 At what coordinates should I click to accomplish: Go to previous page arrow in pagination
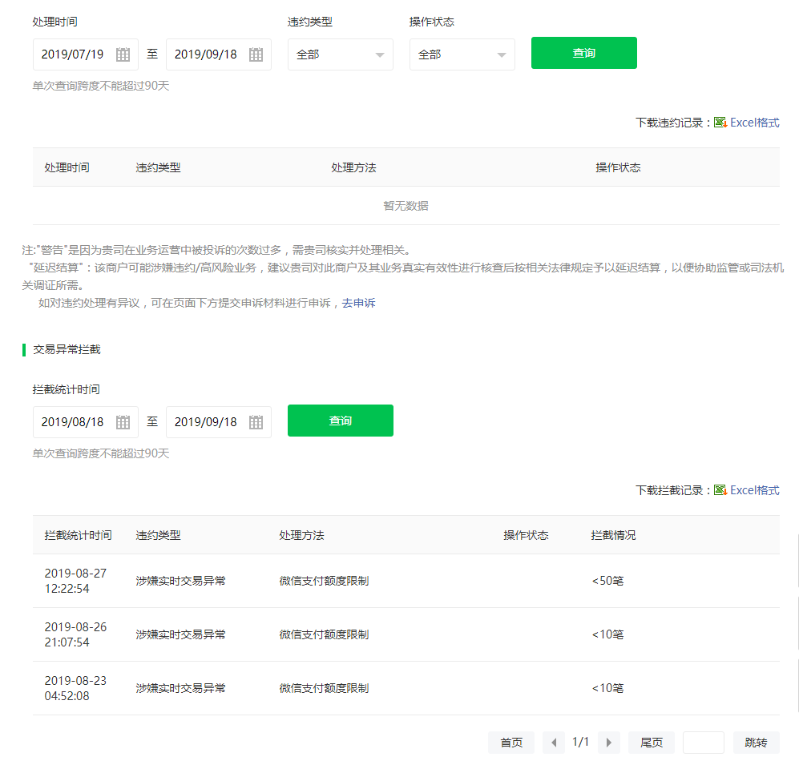[x=554, y=743]
